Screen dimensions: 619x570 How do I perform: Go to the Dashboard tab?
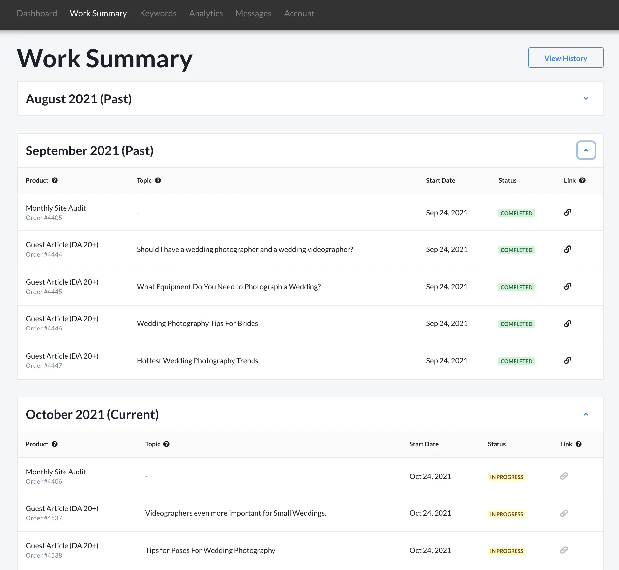(x=37, y=13)
